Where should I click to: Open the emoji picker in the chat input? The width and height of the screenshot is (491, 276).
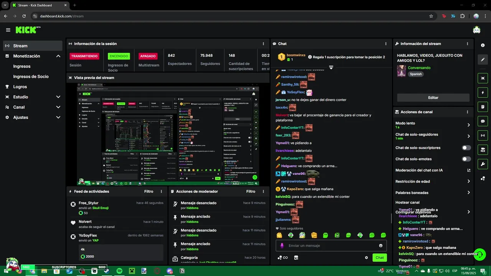click(x=381, y=245)
